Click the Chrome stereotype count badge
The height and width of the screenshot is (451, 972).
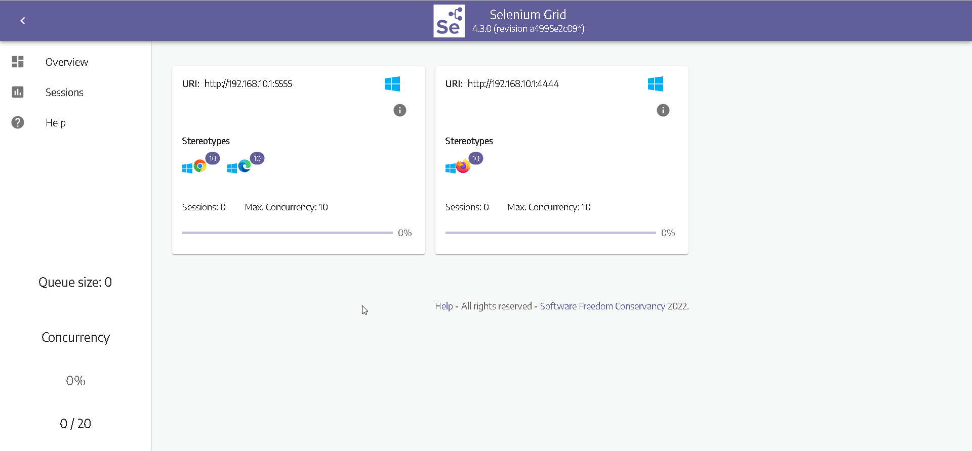pyautogui.click(x=213, y=159)
